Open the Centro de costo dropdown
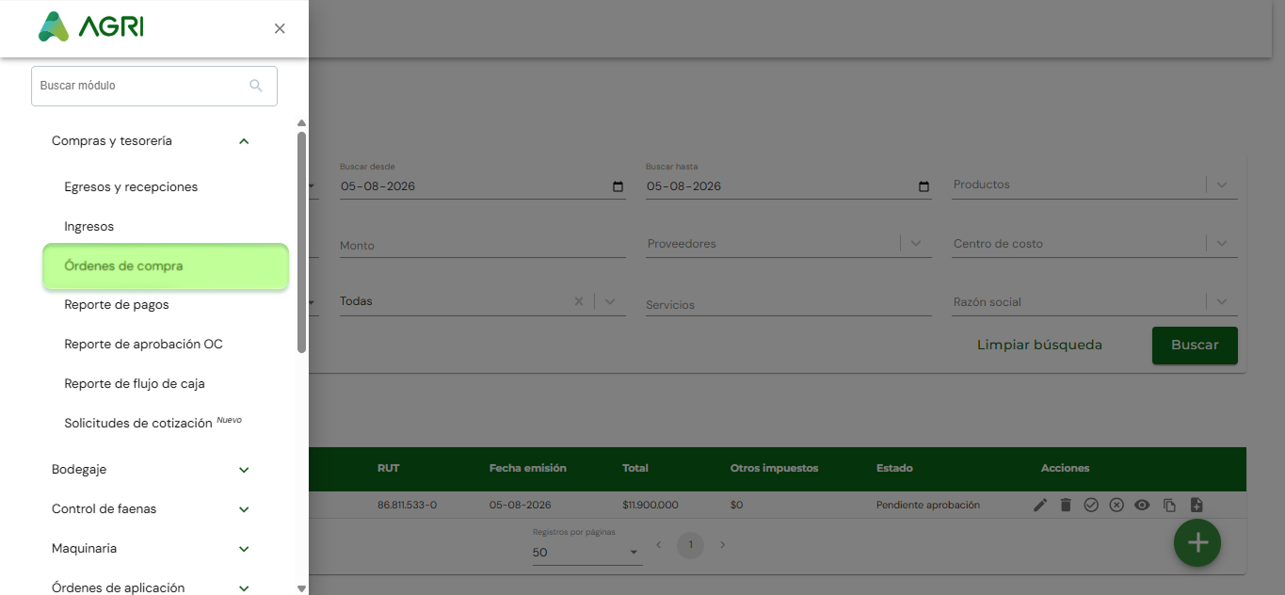 (x=1221, y=244)
